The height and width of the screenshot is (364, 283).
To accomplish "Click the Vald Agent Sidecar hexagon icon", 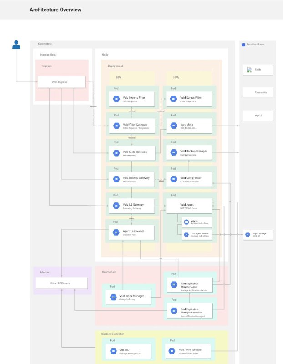I will click(187, 235).
